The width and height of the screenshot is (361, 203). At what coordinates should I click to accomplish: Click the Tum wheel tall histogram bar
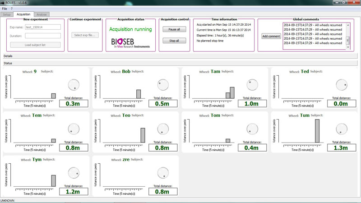[317, 131]
